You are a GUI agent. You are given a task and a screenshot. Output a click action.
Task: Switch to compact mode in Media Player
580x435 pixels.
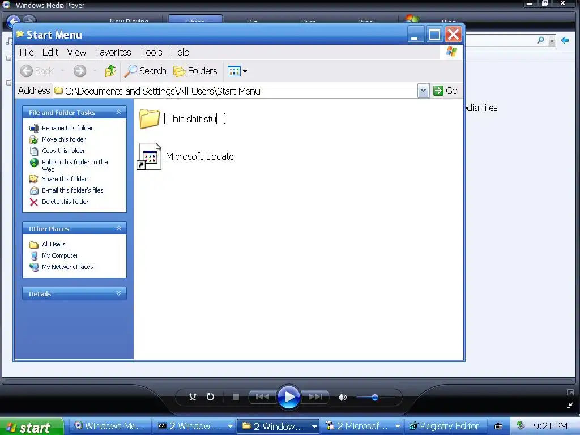pos(570,405)
